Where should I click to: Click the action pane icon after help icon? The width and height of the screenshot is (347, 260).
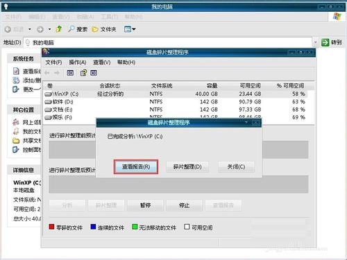click(94, 73)
